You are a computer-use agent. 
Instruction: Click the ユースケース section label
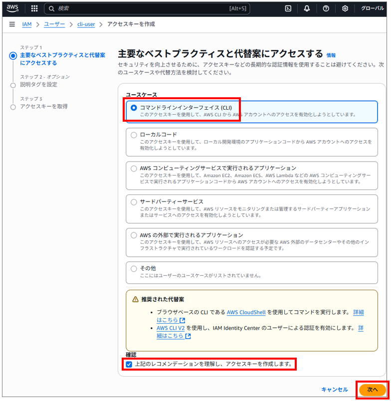coord(142,95)
